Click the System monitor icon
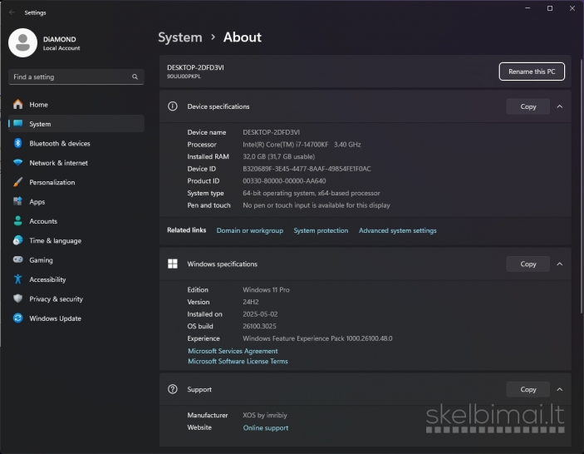 [18, 123]
